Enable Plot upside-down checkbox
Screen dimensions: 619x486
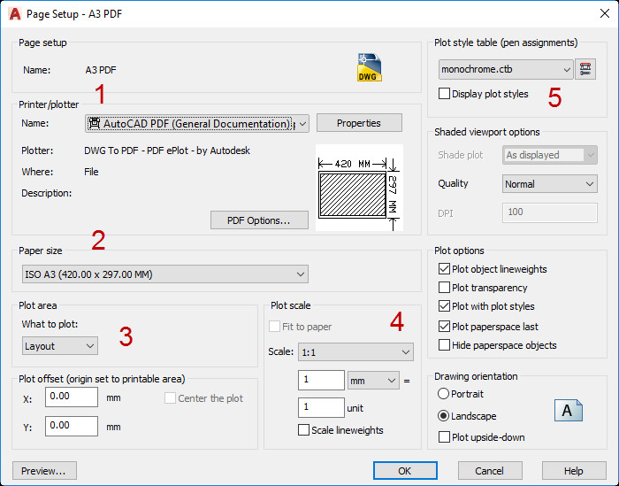click(x=445, y=436)
